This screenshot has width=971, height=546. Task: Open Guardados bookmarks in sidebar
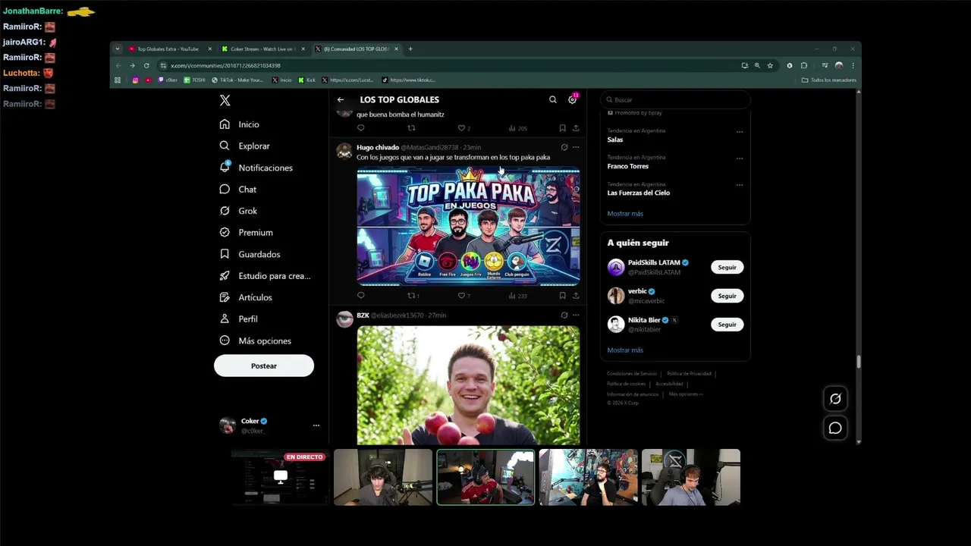point(250,254)
